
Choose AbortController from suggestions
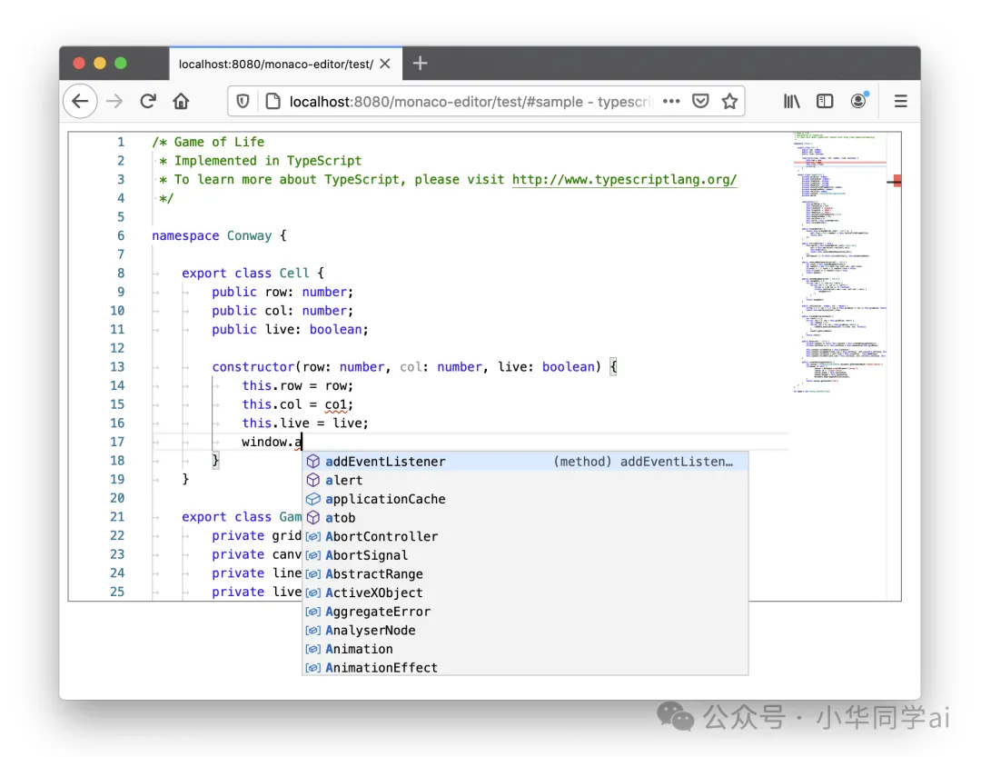525,536
